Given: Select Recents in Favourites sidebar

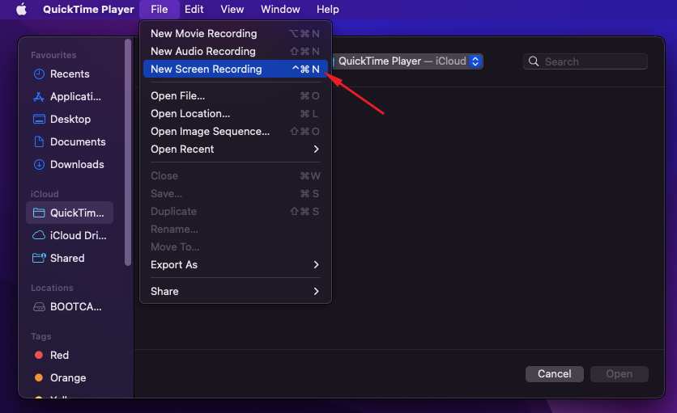Looking at the screenshot, I should [x=70, y=74].
